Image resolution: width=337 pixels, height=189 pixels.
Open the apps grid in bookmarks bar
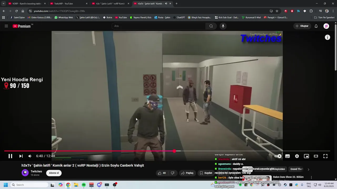(x=3, y=18)
